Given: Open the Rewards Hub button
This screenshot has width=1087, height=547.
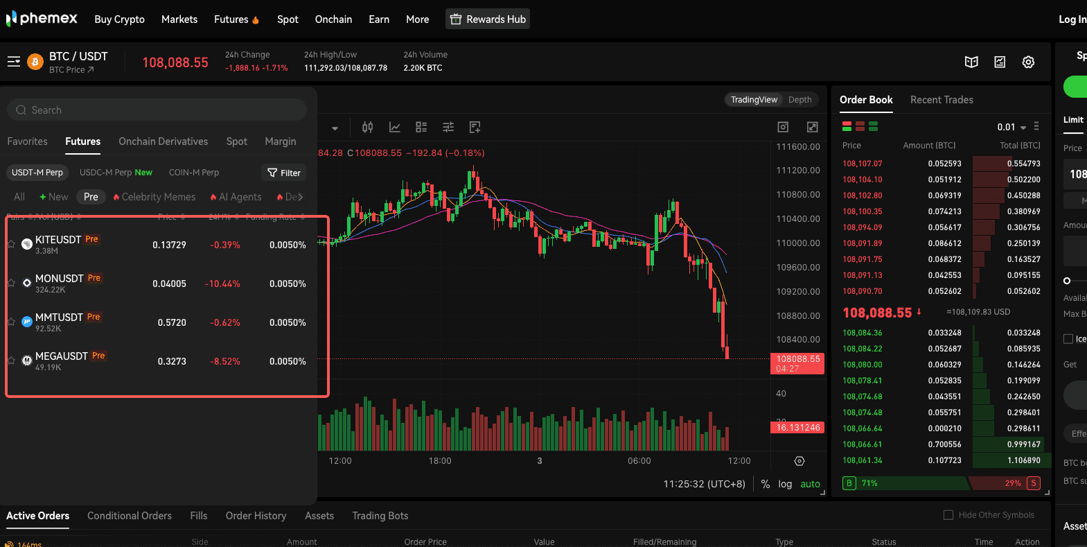Looking at the screenshot, I should 488,19.
